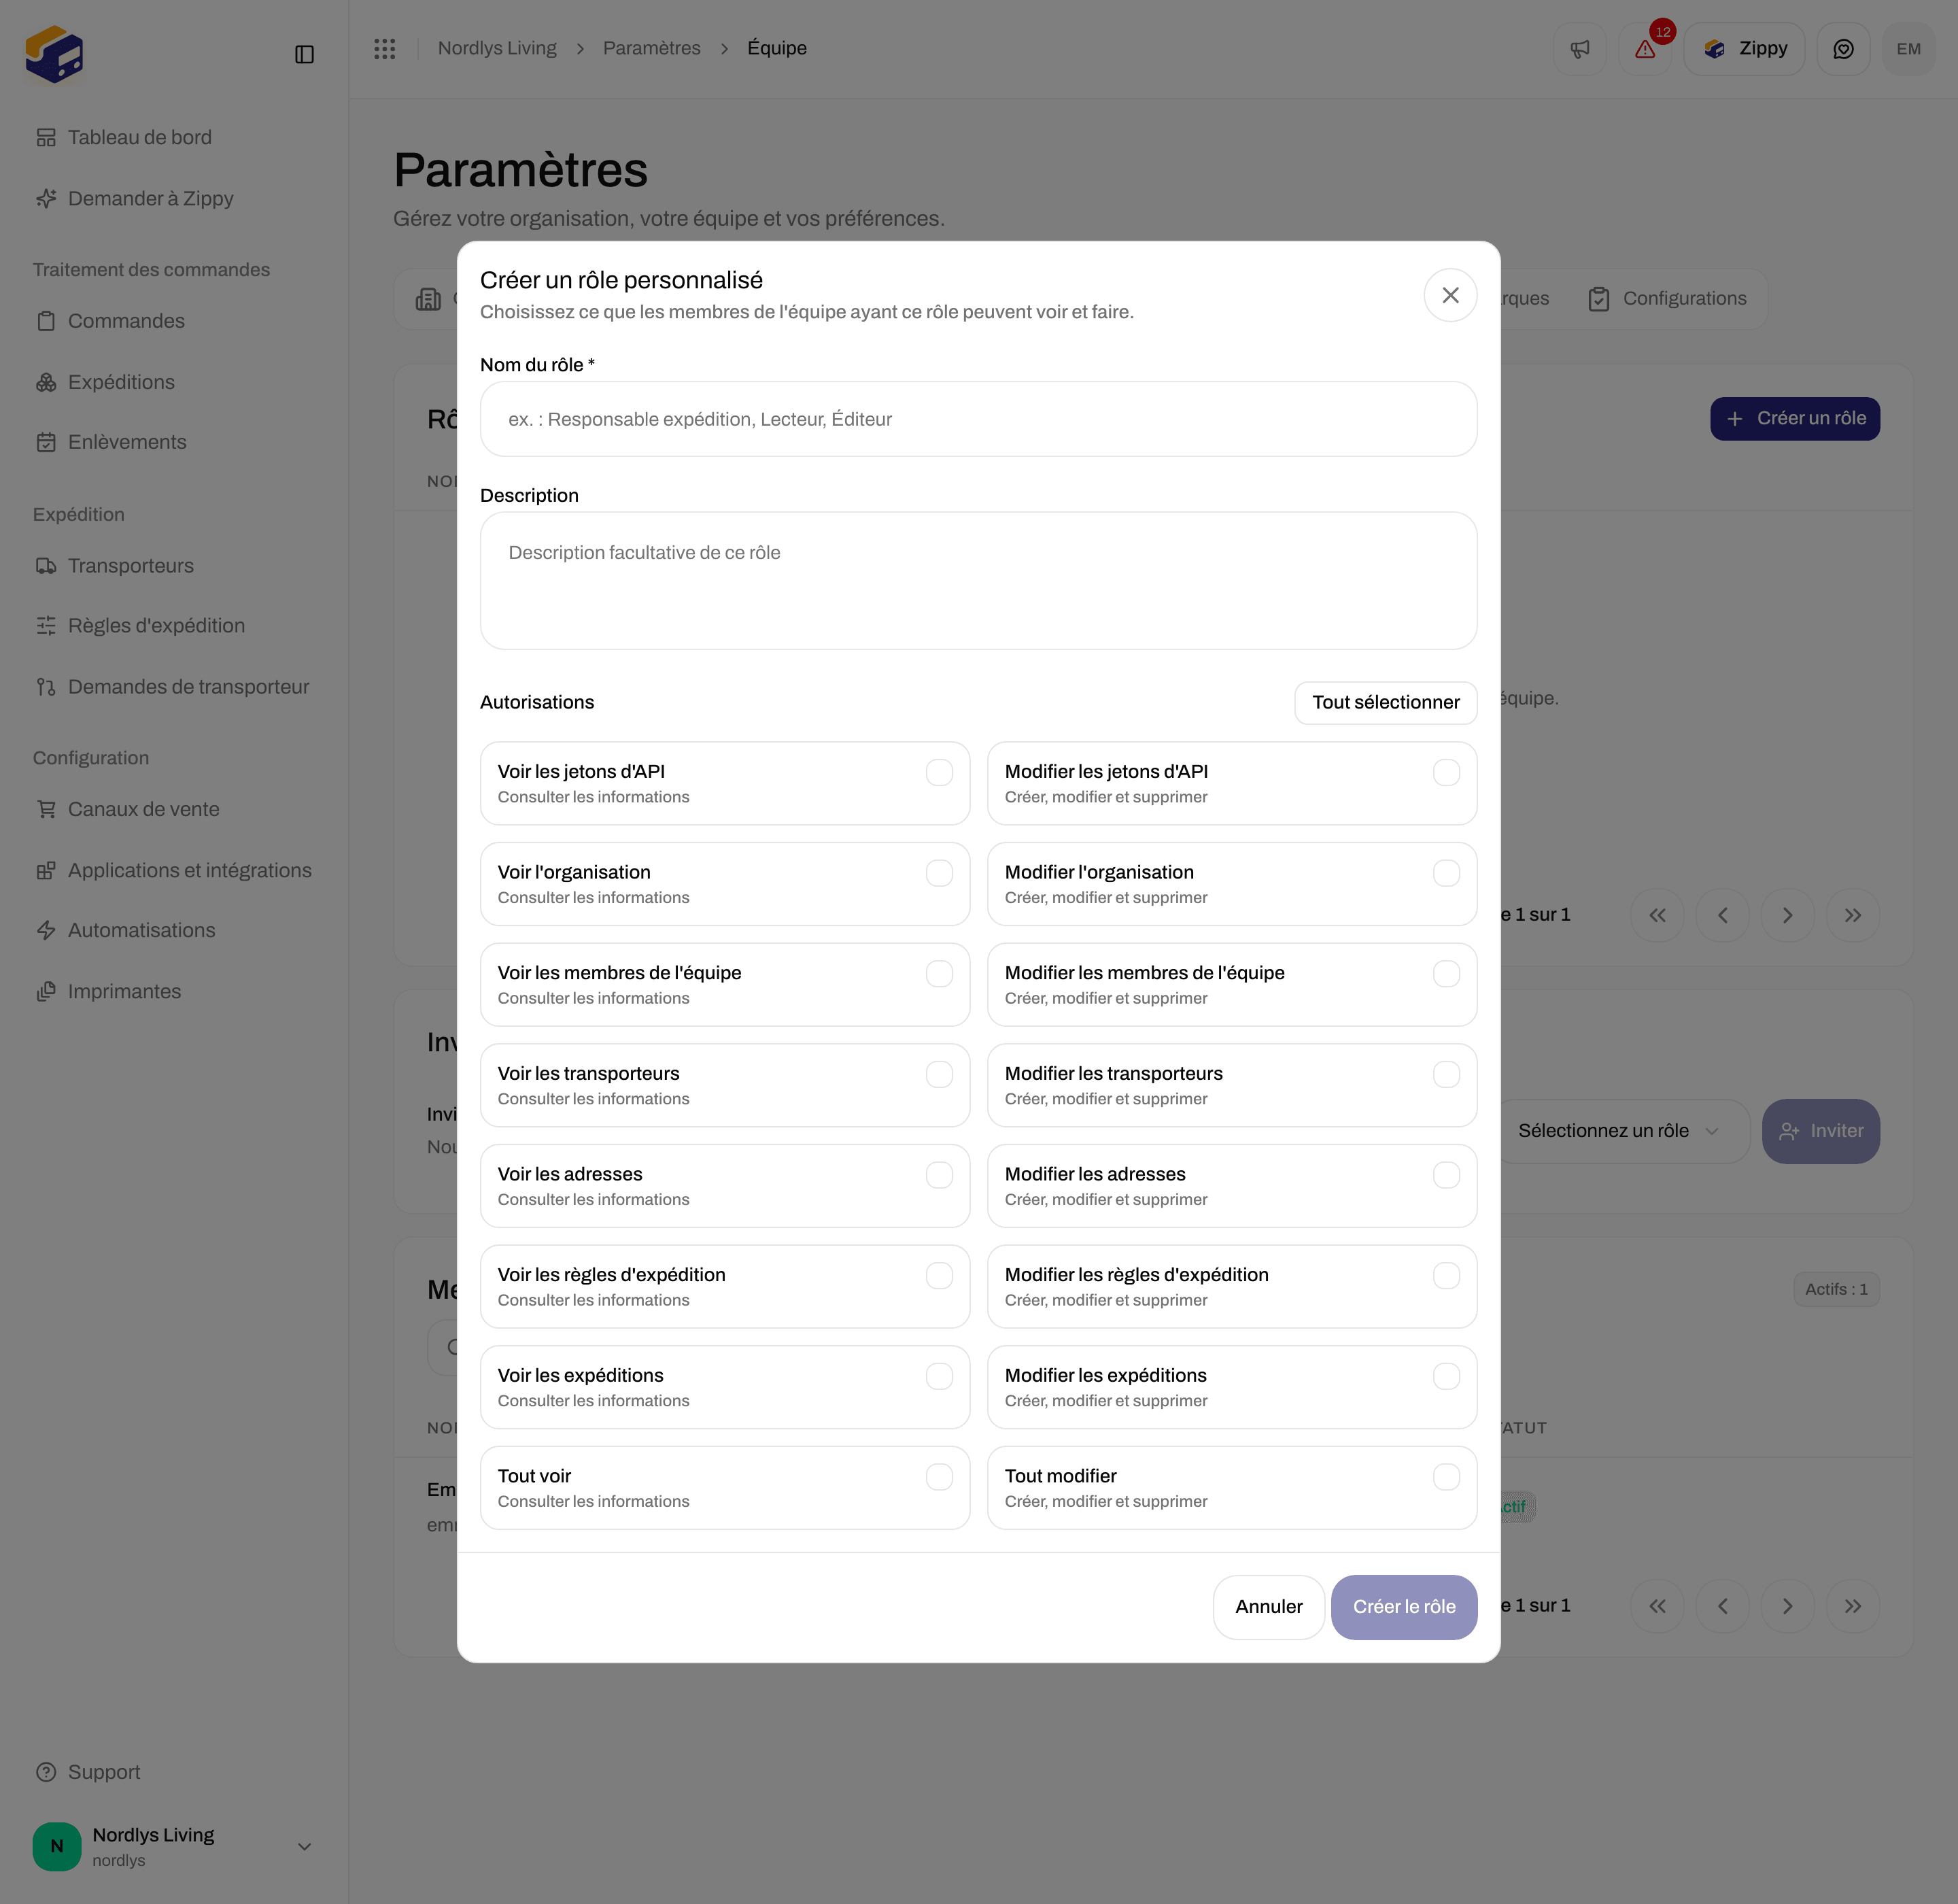Open the apps grid icon
The image size is (1958, 1904).
point(385,48)
